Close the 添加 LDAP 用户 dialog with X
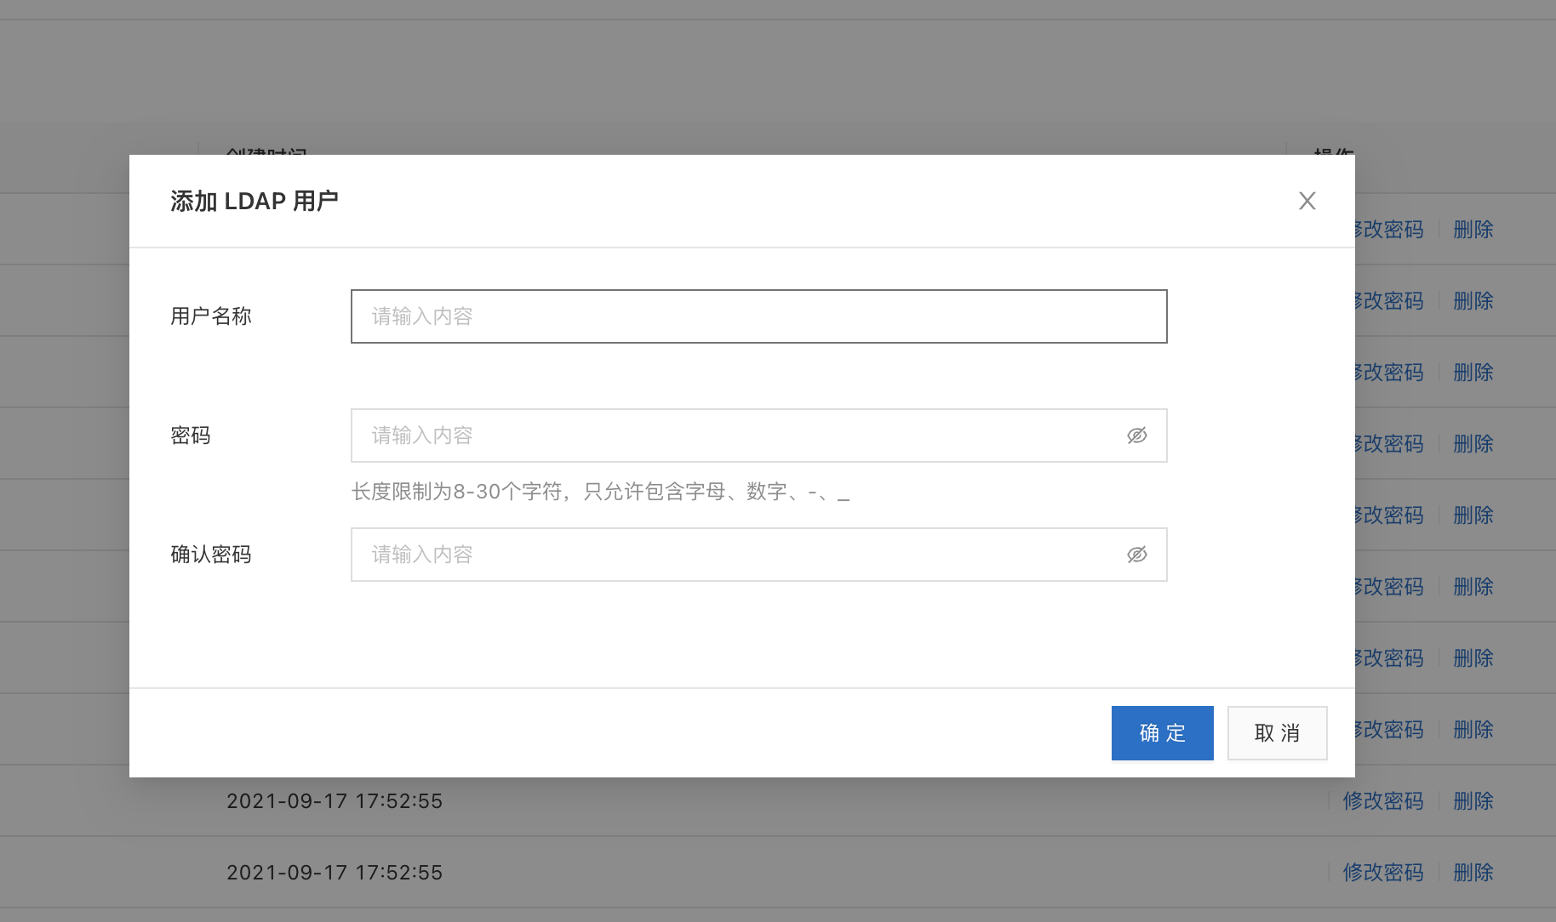Image resolution: width=1556 pixels, height=922 pixels. (1307, 201)
